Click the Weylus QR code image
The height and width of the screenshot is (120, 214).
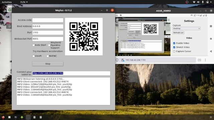tap(84, 37)
